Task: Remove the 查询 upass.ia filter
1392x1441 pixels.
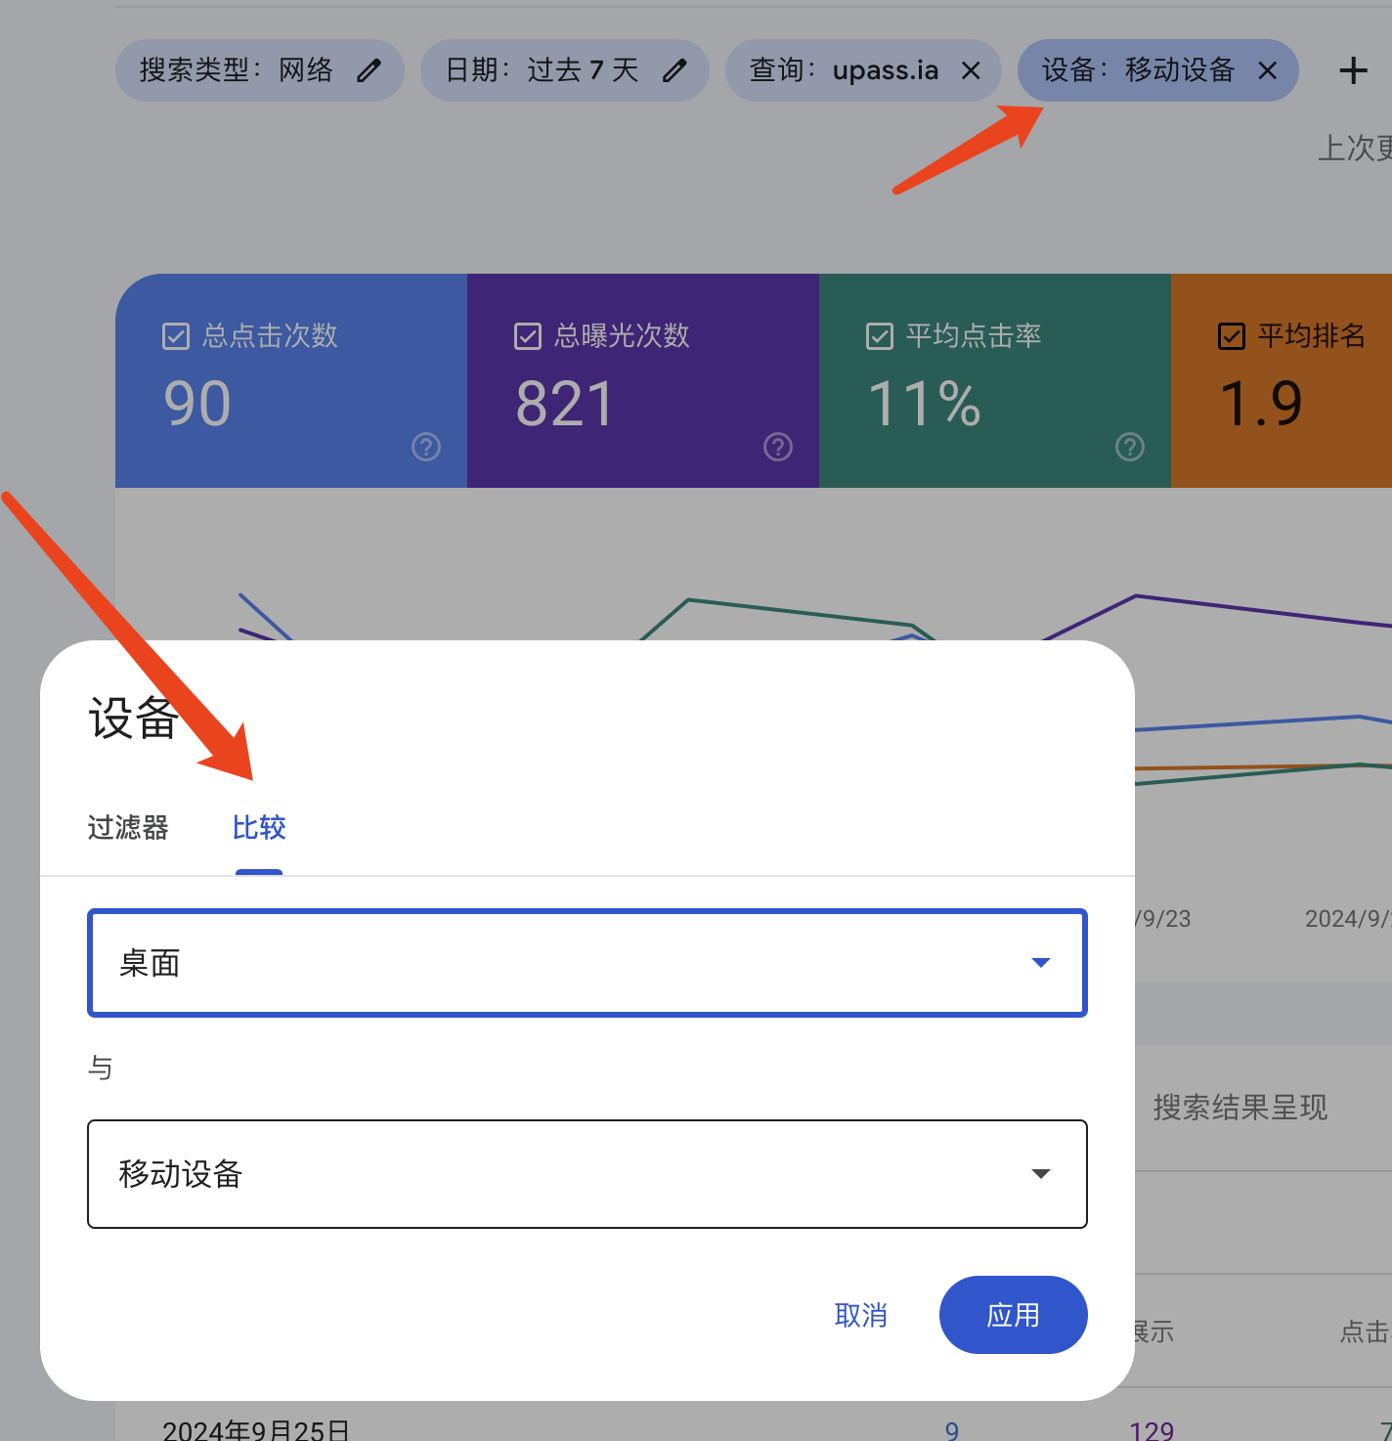Action: pyautogui.click(x=971, y=70)
